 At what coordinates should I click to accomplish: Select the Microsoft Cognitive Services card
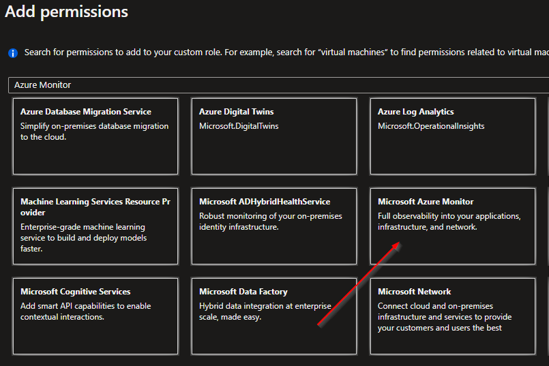pos(95,316)
